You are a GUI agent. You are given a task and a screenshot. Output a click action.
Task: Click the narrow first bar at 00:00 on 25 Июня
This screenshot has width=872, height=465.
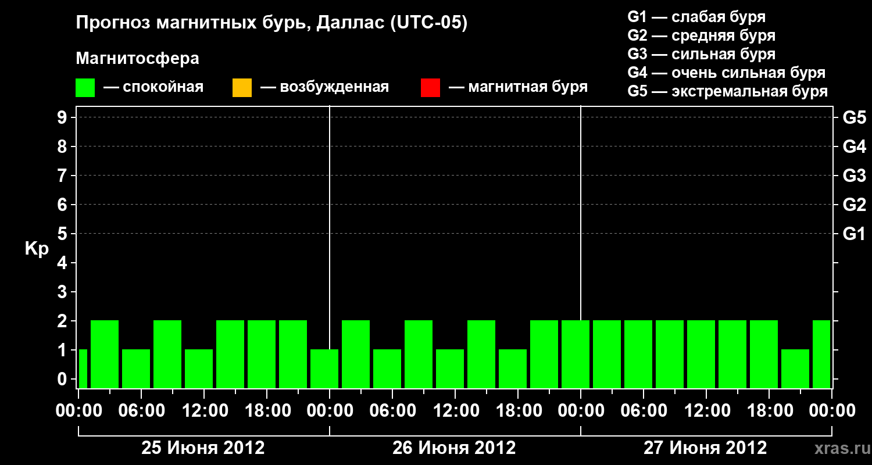83,369
